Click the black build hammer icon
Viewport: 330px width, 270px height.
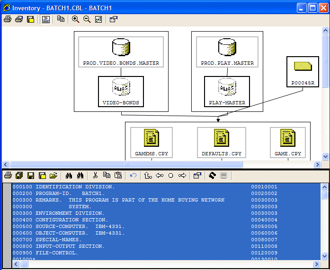coord(213,175)
